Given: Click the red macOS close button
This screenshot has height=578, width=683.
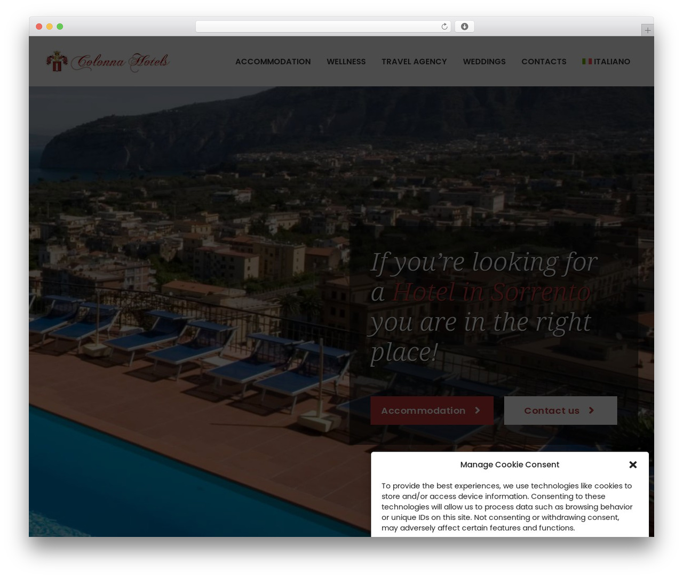Looking at the screenshot, I should click(39, 27).
